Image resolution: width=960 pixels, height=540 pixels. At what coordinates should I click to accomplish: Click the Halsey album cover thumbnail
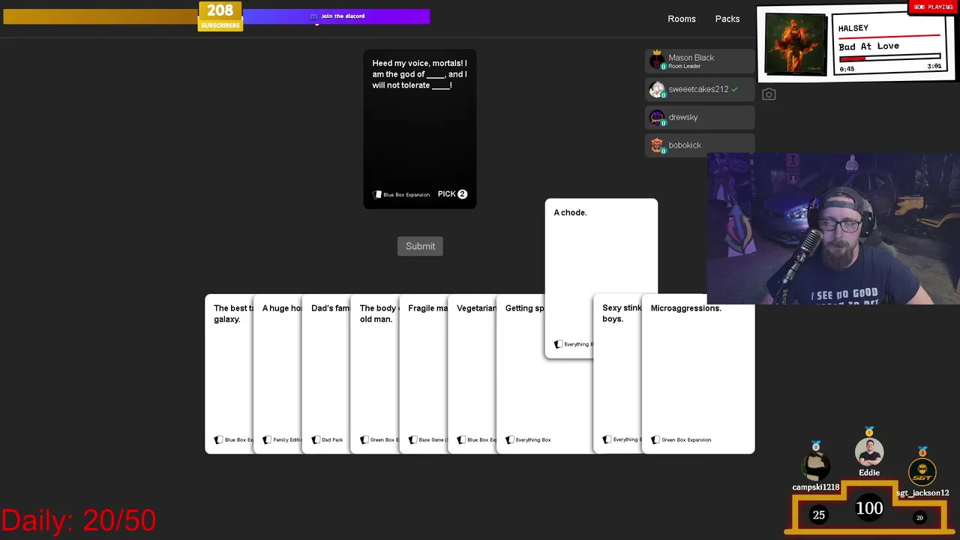tap(796, 43)
